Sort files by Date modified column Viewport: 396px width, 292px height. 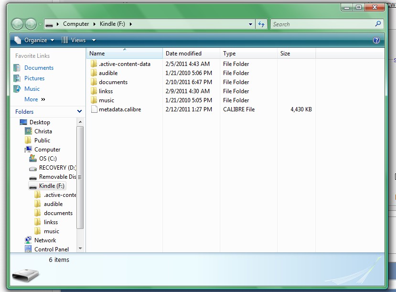pos(184,54)
